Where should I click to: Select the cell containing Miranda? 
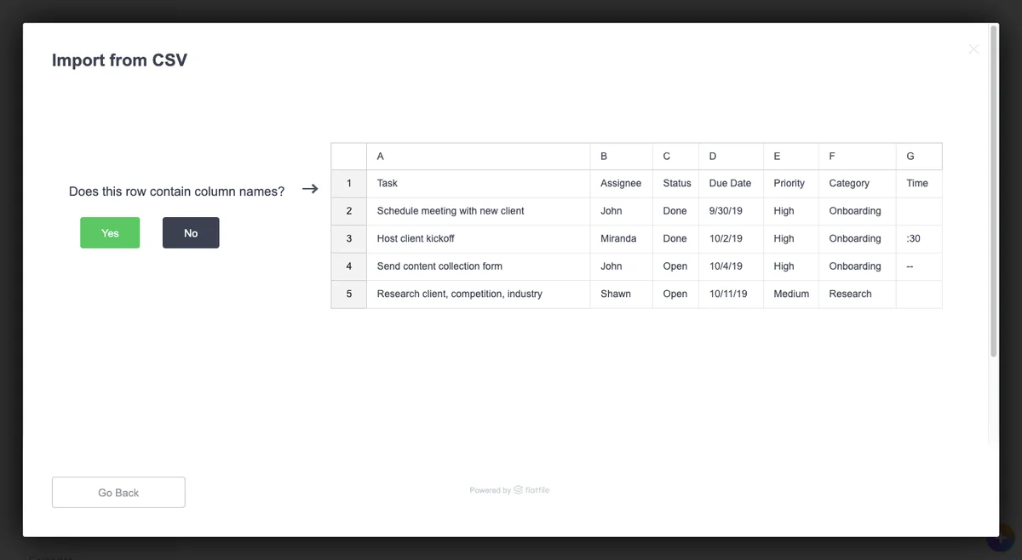(x=617, y=238)
